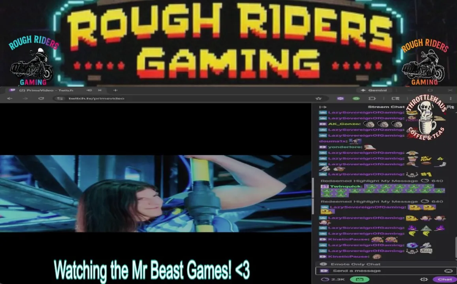Reload the Twitch page
This screenshot has height=284, width=457.
[x=41, y=99]
